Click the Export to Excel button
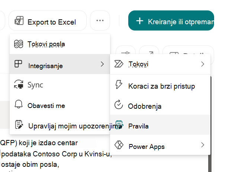The height and width of the screenshot is (172, 229). tap(48, 20)
